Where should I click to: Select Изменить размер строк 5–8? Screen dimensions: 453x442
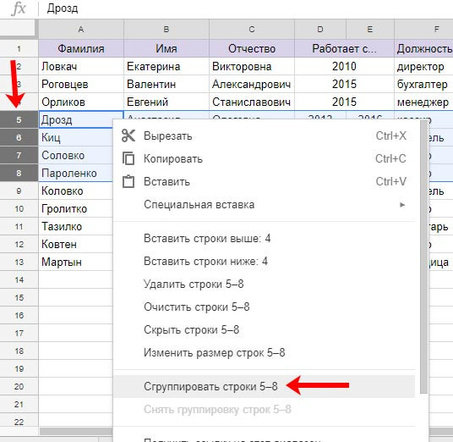264,352
